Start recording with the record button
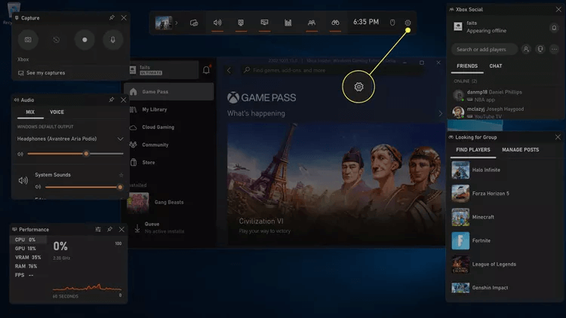 (x=85, y=39)
